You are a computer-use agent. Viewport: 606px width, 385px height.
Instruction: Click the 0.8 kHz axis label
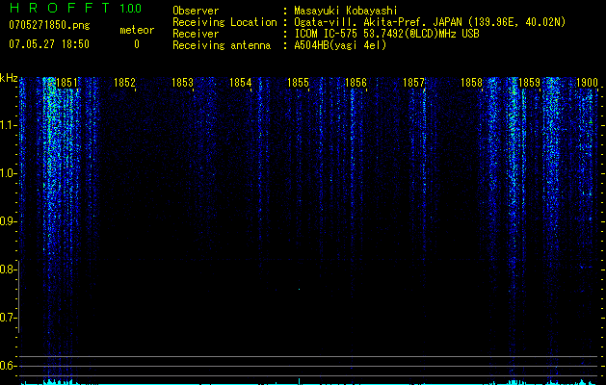pos(7,269)
